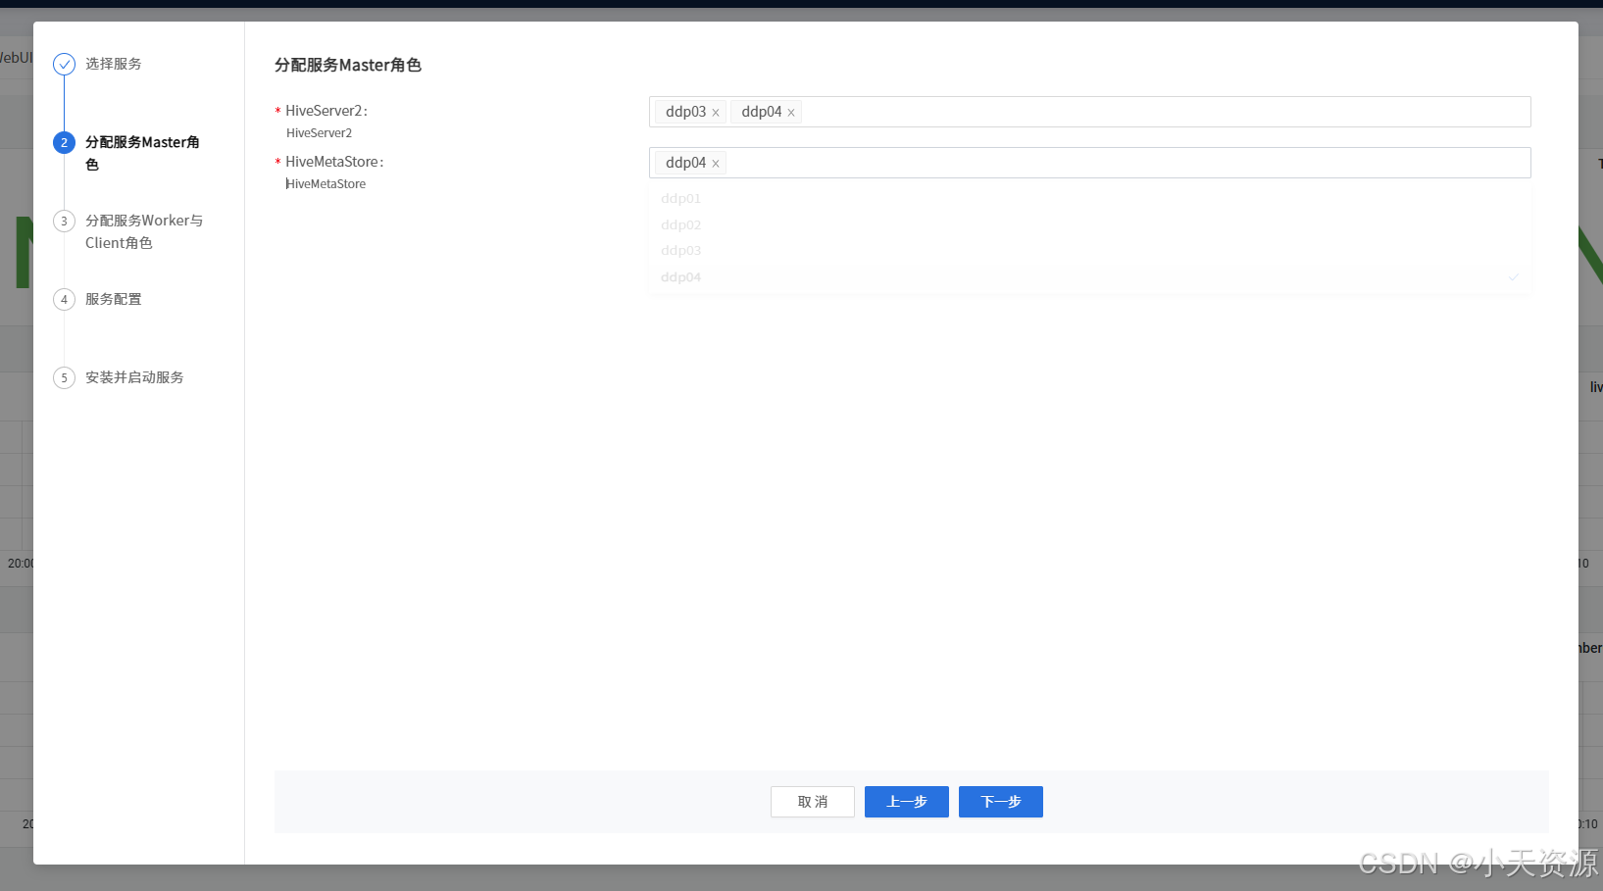Select ddp01 in the dropdown list
The height and width of the screenshot is (891, 1603).
pos(681,199)
